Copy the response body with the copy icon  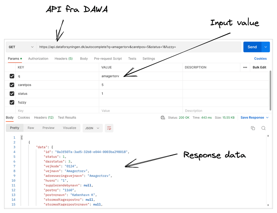[253, 128]
